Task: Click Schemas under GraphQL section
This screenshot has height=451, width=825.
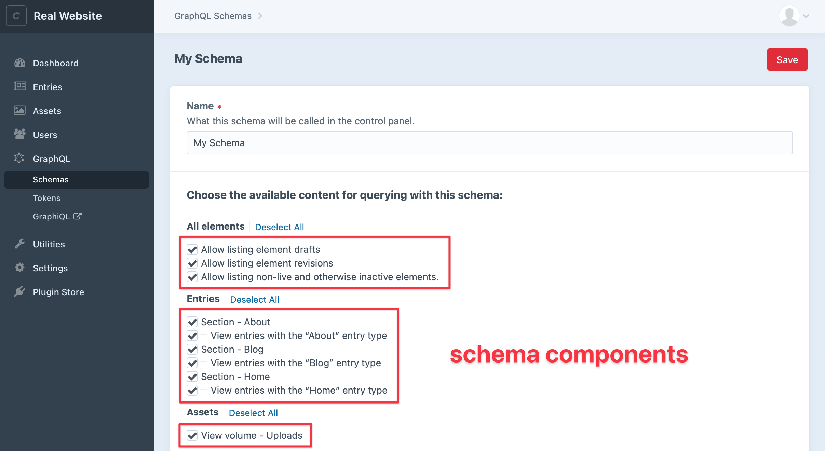Action: point(51,179)
